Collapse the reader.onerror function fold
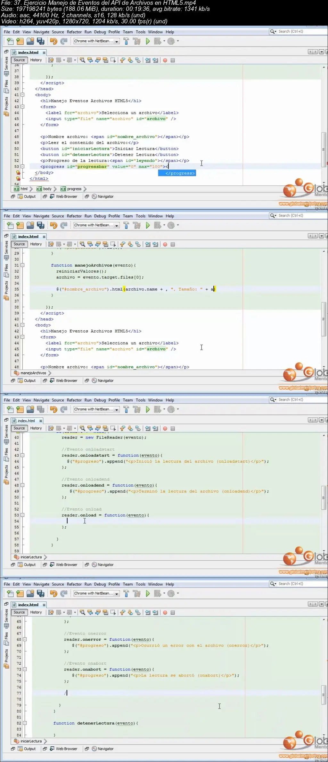328x762 pixels. tap(25, 639)
